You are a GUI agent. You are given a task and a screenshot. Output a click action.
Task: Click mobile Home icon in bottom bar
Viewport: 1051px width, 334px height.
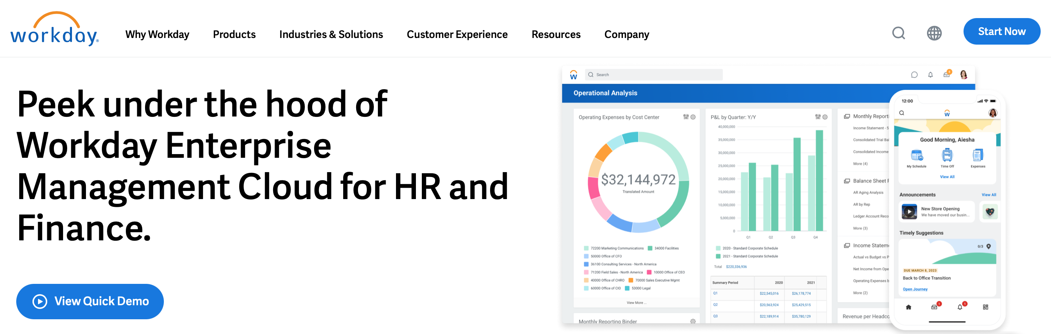coord(908,307)
